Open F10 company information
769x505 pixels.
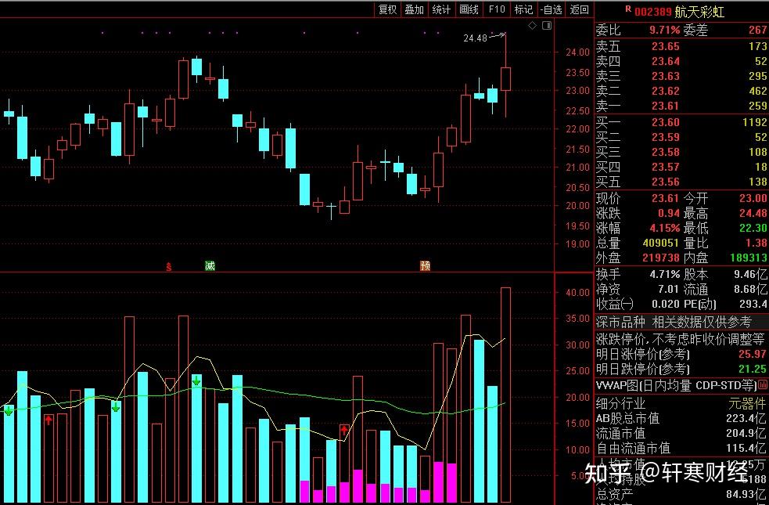point(496,9)
